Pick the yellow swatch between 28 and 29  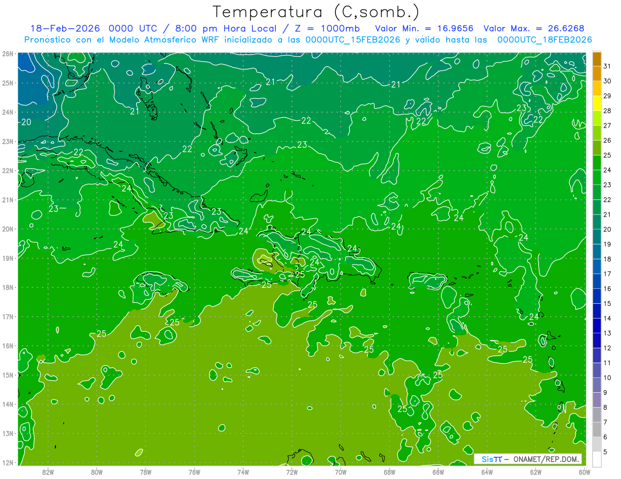coord(597,103)
